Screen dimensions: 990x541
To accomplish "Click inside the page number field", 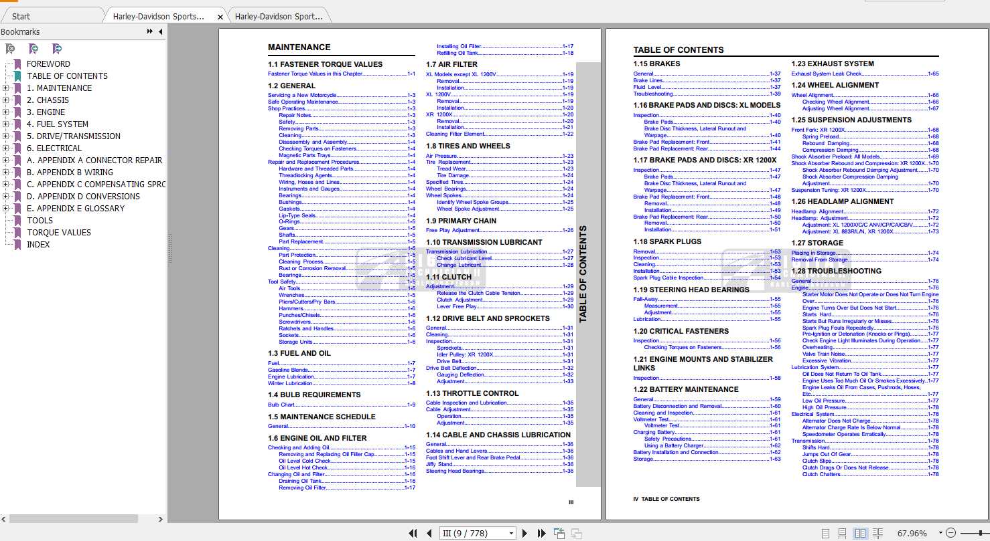I will [469, 533].
